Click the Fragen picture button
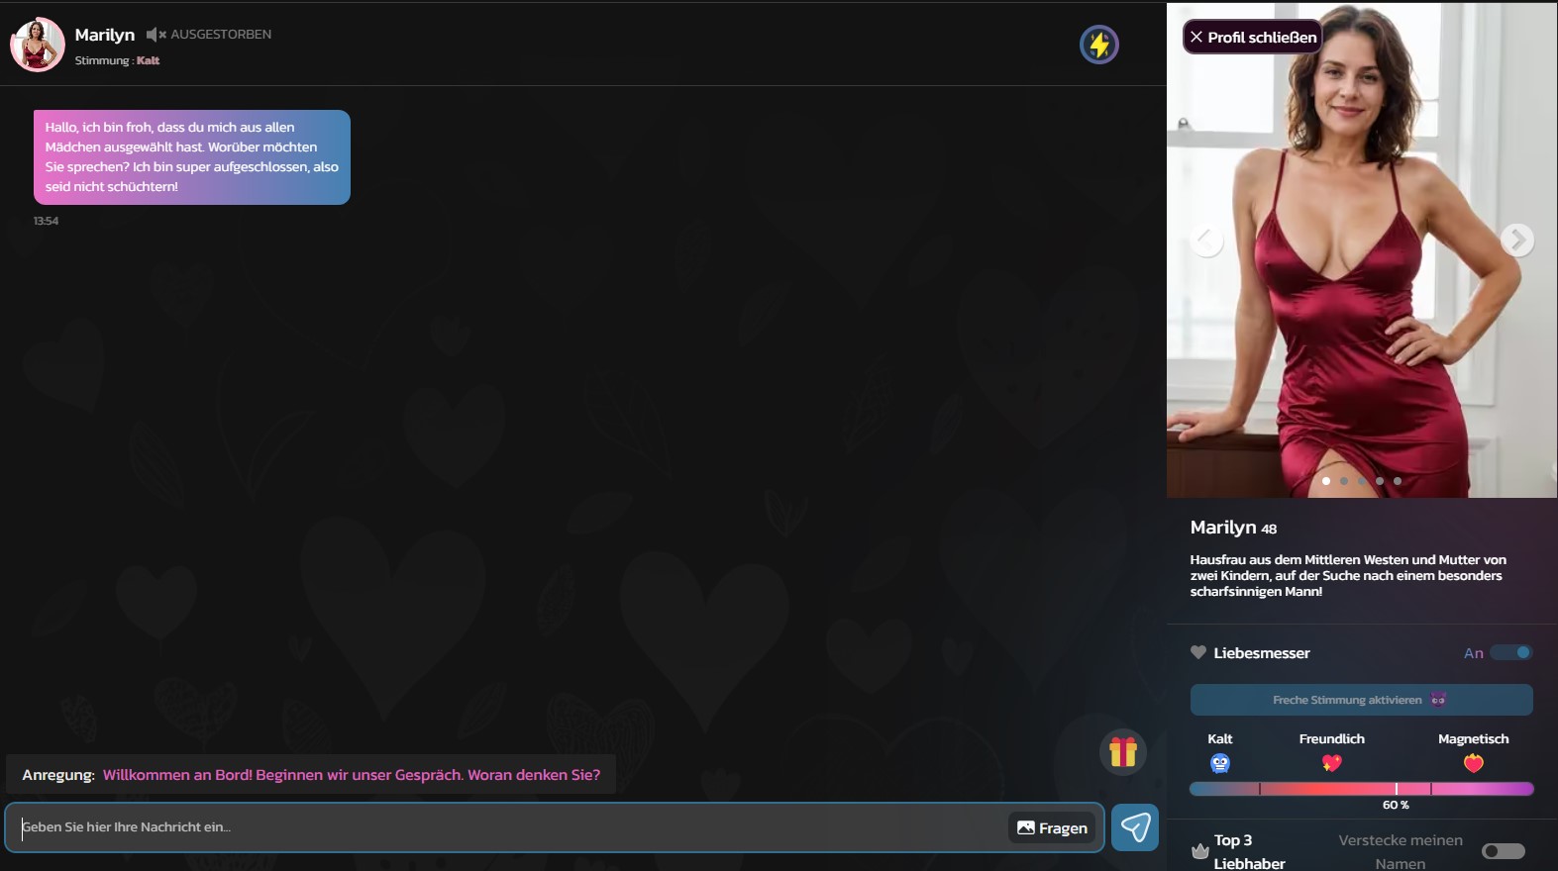 pos(1052,827)
